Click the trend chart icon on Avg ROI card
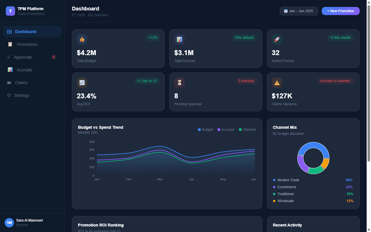The height and width of the screenshot is (232, 371). click(82, 83)
